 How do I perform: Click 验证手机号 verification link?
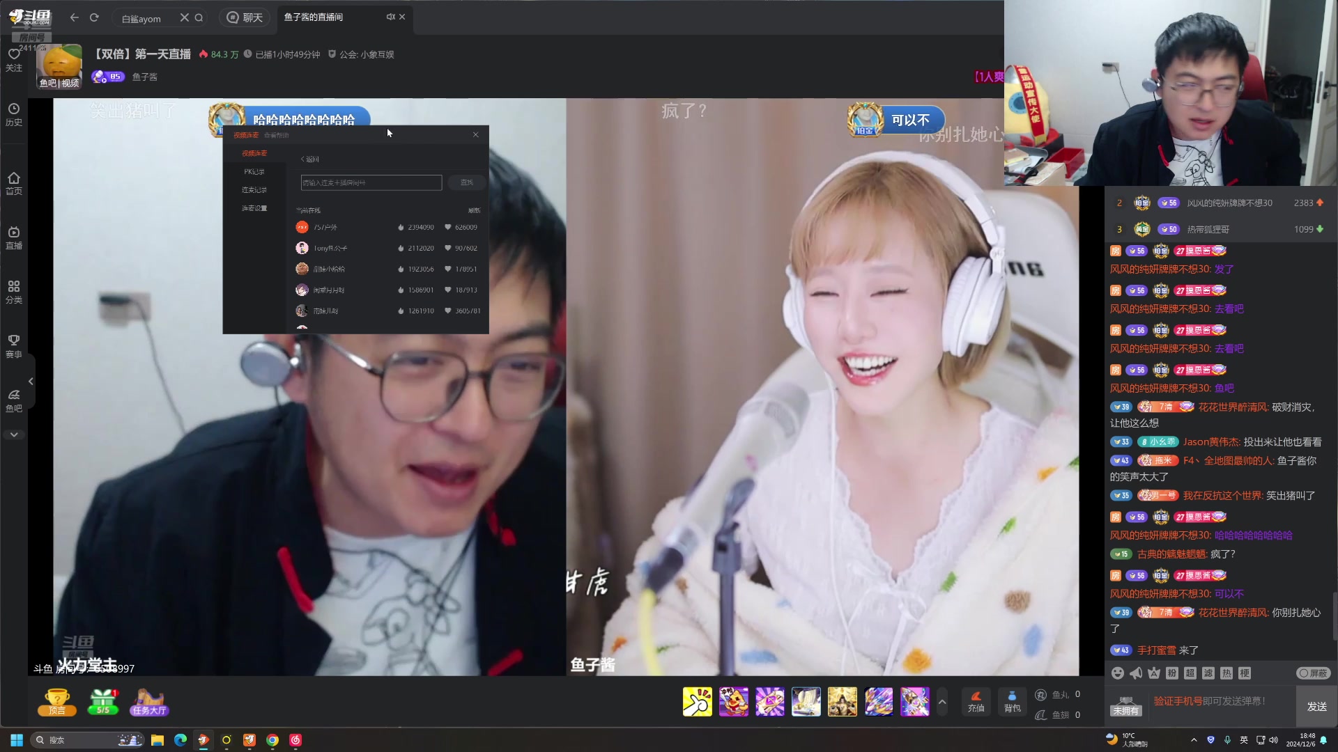pyautogui.click(x=1178, y=701)
